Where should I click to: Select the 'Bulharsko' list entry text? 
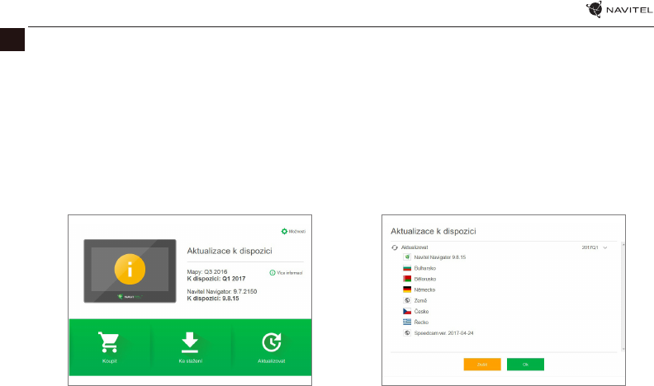(425, 269)
